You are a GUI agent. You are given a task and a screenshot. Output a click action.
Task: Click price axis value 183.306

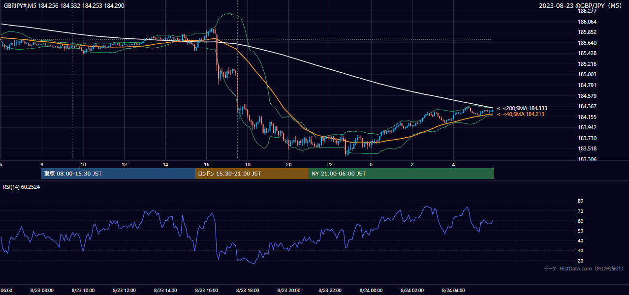click(587, 159)
